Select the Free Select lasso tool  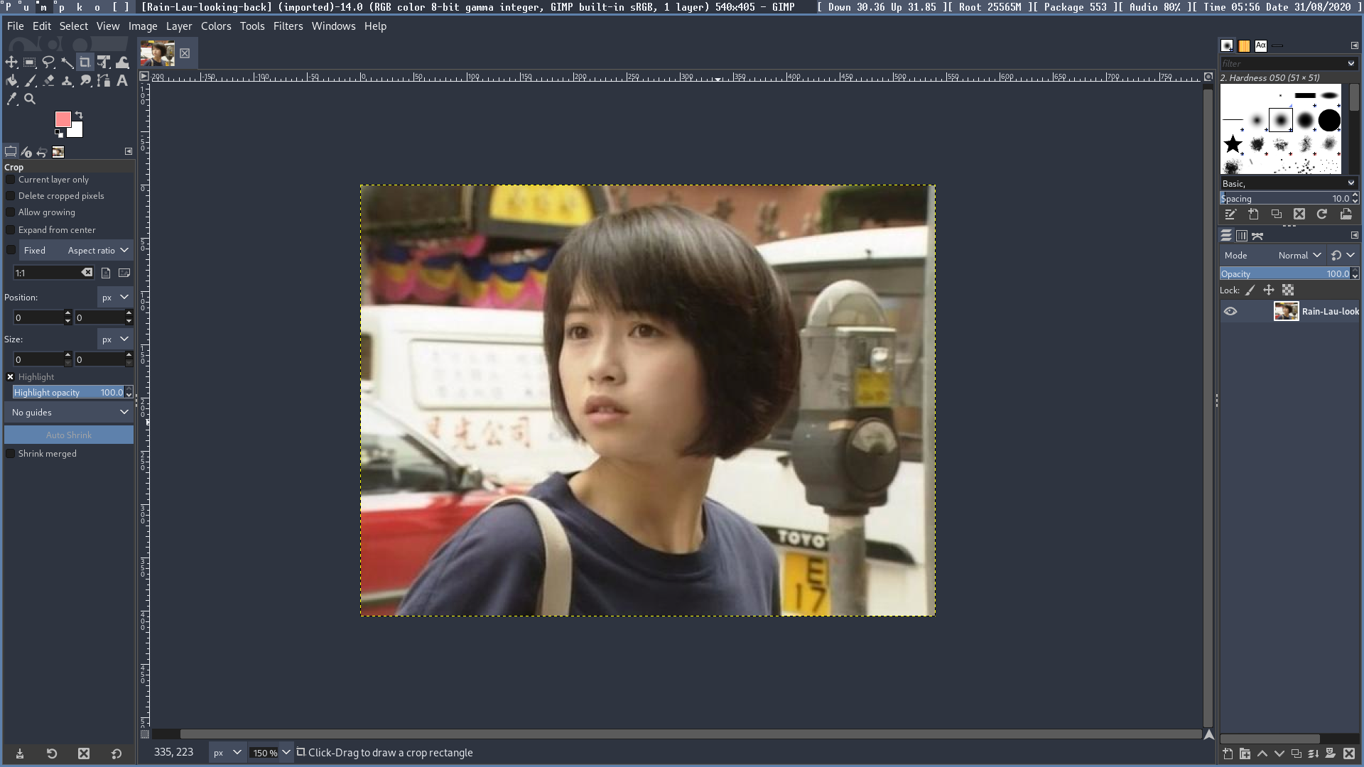point(48,62)
